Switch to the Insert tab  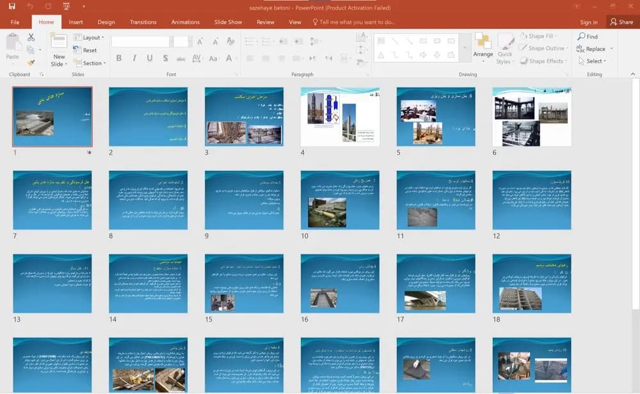pyautogui.click(x=76, y=22)
